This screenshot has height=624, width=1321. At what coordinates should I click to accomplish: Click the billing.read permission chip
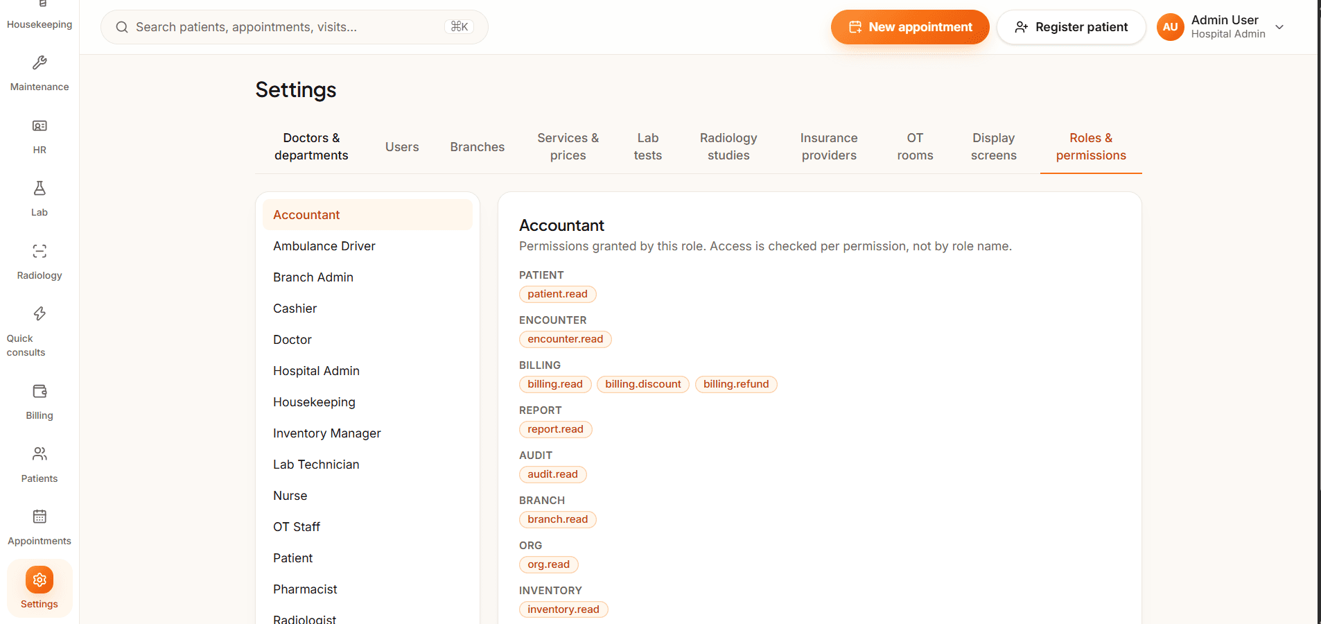point(555,384)
